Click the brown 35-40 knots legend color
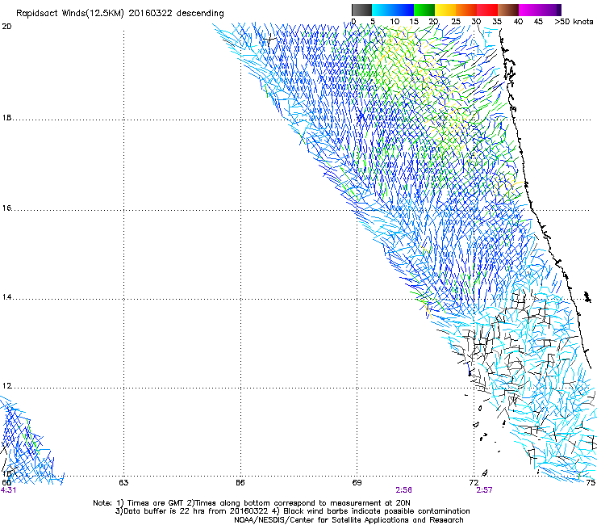 coord(508,10)
